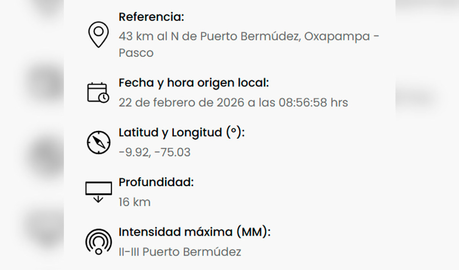Click the small clock badge on calendar

coord(103,98)
